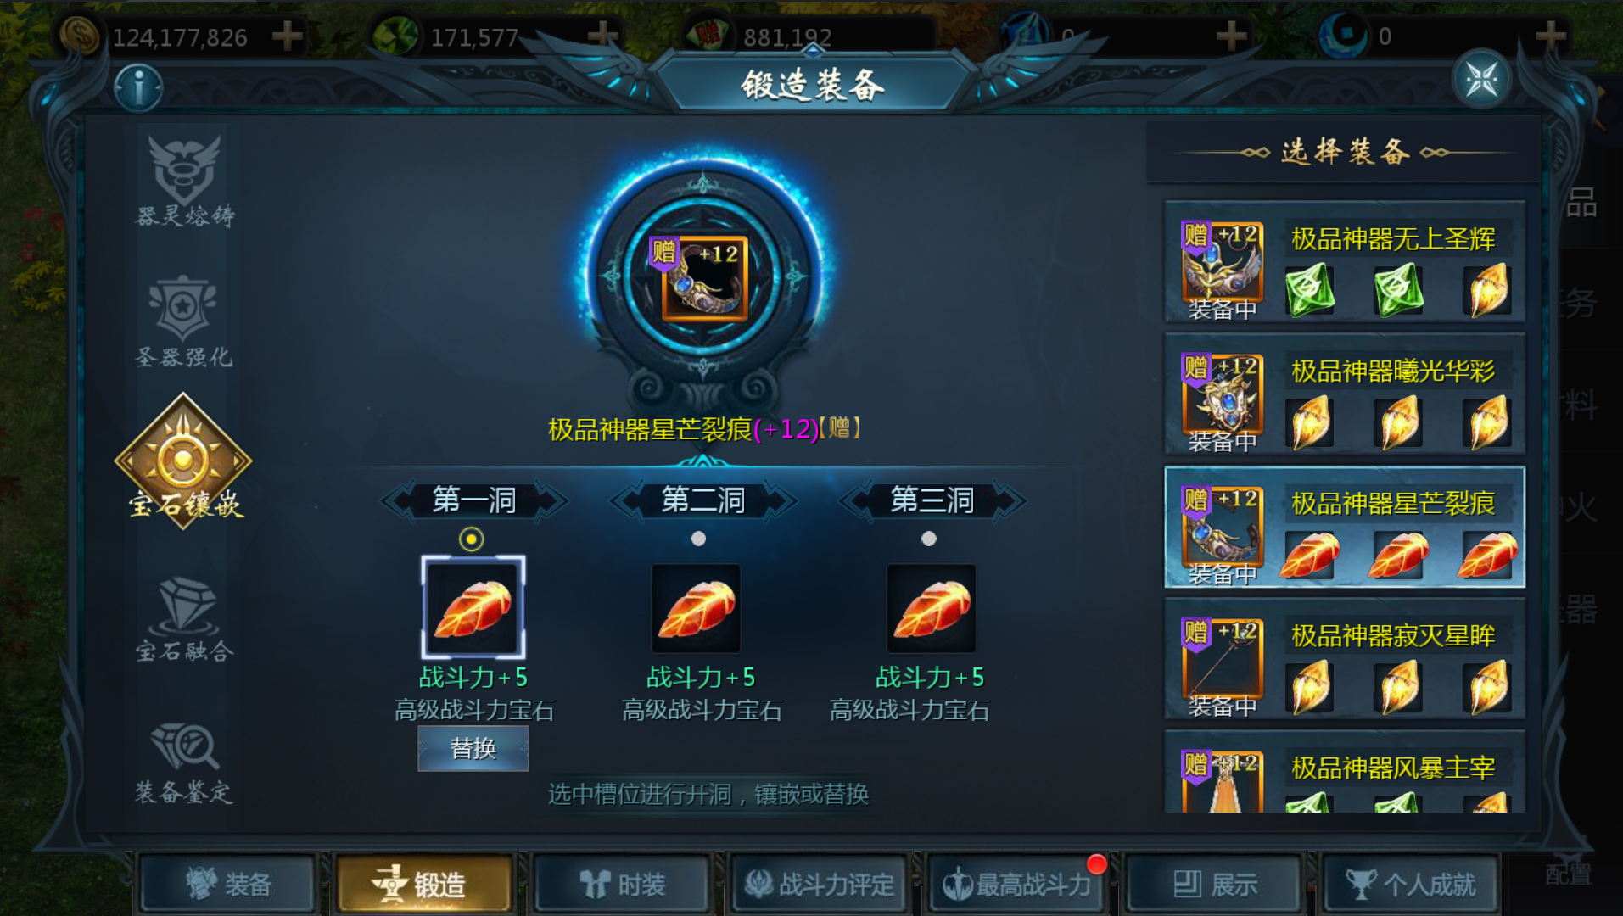Open the info icon near the title
Image resolution: width=1623 pixels, height=916 pixels.
click(138, 87)
